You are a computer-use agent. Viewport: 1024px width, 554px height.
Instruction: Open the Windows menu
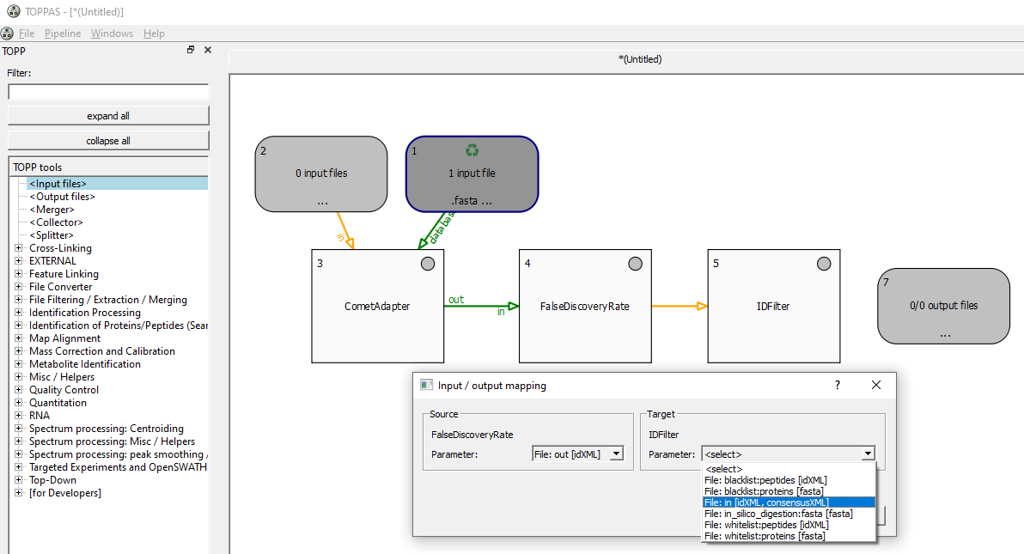click(x=112, y=33)
